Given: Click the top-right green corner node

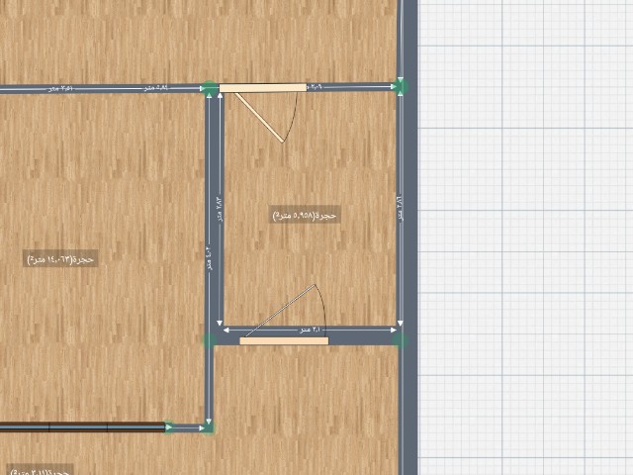Looking at the screenshot, I should (x=401, y=87).
